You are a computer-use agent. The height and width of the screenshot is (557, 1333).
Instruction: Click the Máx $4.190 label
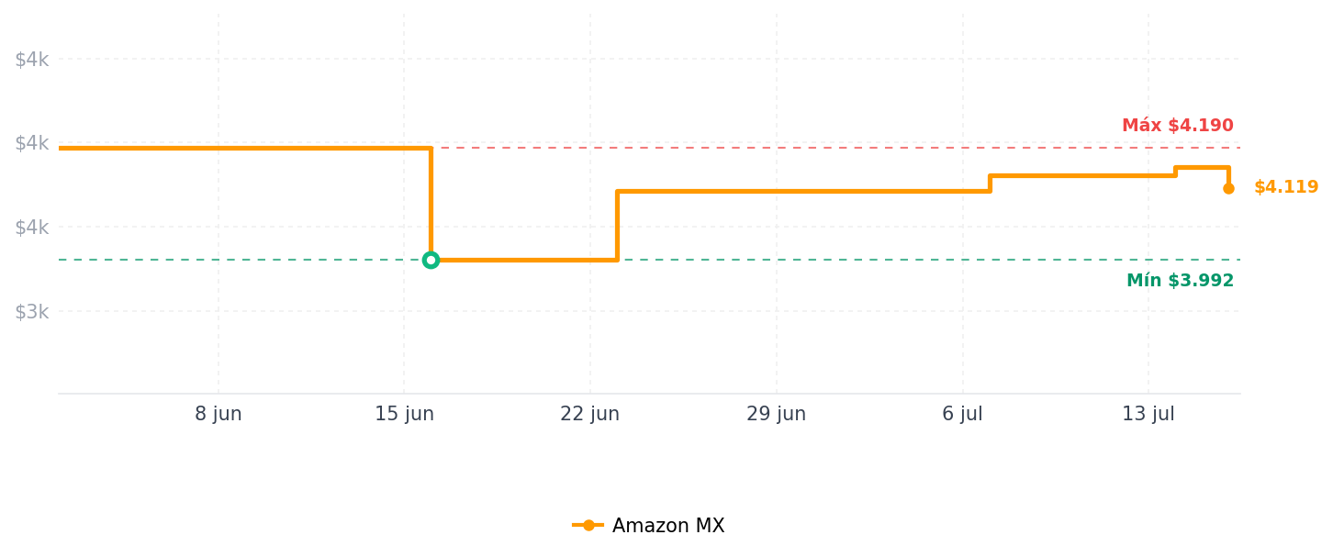tap(1178, 126)
